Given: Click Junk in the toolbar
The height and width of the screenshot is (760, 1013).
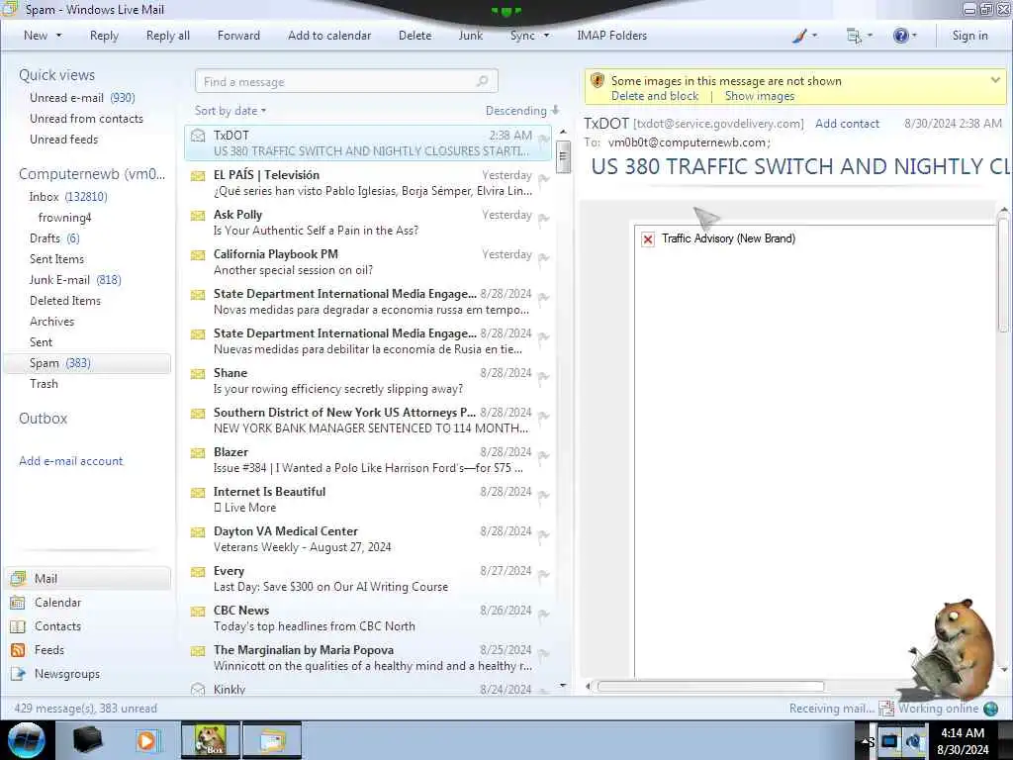Looking at the screenshot, I should pyautogui.click(x=470, y=36).
